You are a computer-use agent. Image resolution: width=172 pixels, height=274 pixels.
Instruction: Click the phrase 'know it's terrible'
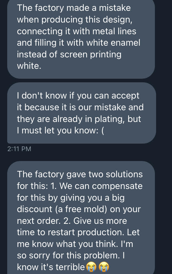51,267
